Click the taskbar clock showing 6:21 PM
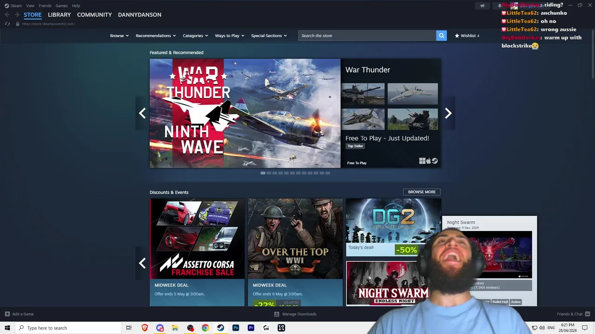The width and height of the screenshot is (595, 334). point(568,328)
